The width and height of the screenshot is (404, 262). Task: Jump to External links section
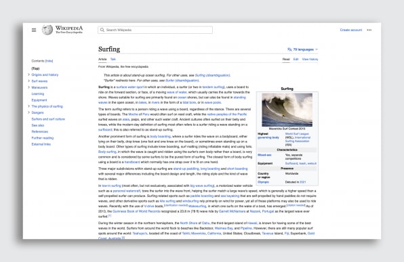pyautogui.click(x=41, y=144)
